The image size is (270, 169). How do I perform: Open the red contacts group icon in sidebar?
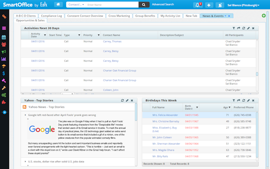[4, 44]
